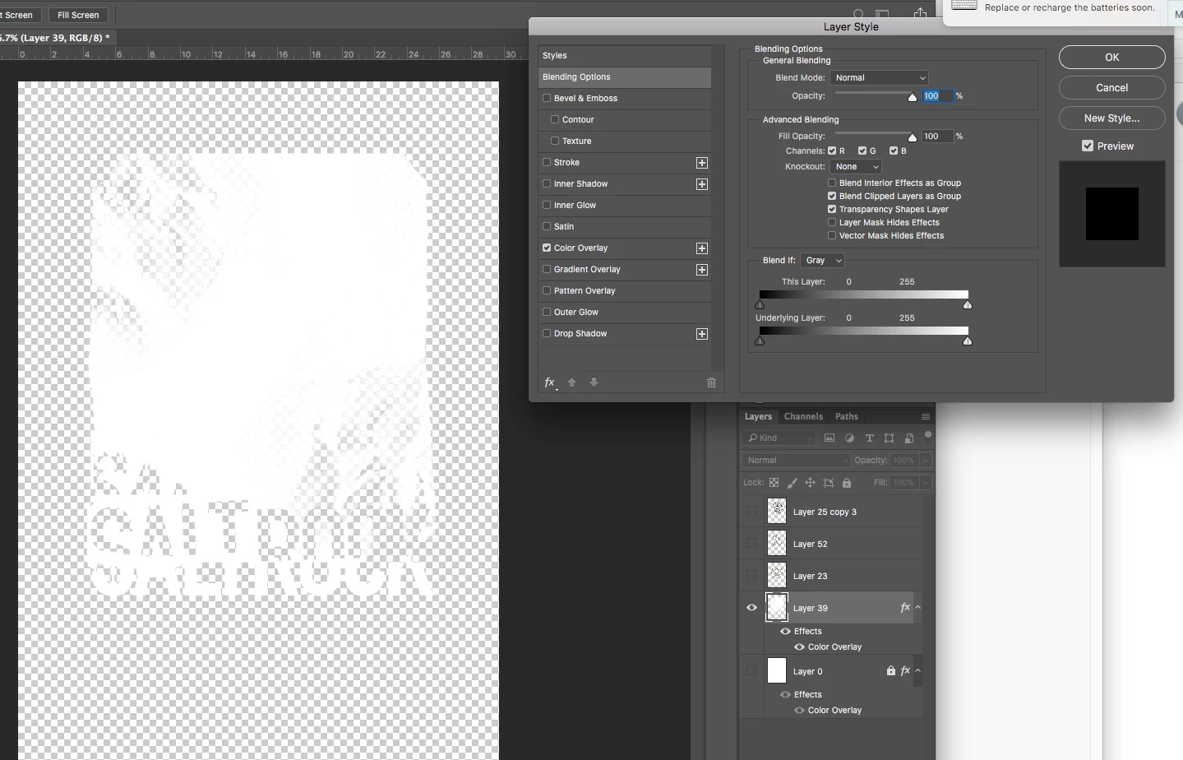Viewport: 1183px width, 760px height.
Task: Click This Layer white point slider handle
Action: tap(968, 305)
